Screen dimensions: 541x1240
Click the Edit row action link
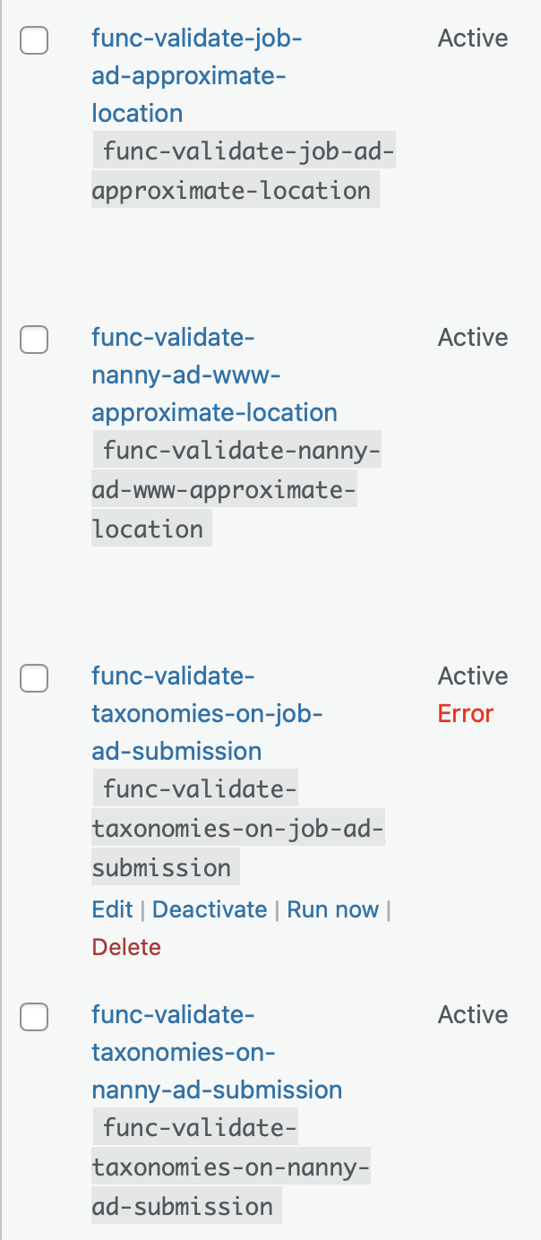point(112,909)
